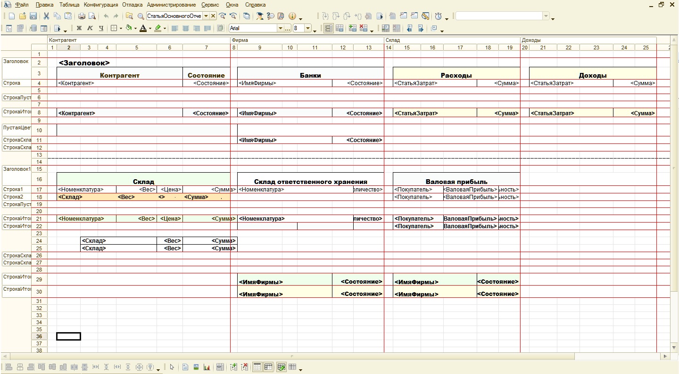Insert a picture using bottom toolbar icon
Image resolution: width=679 pixels, height=374 pixels.
pos(196,367)
